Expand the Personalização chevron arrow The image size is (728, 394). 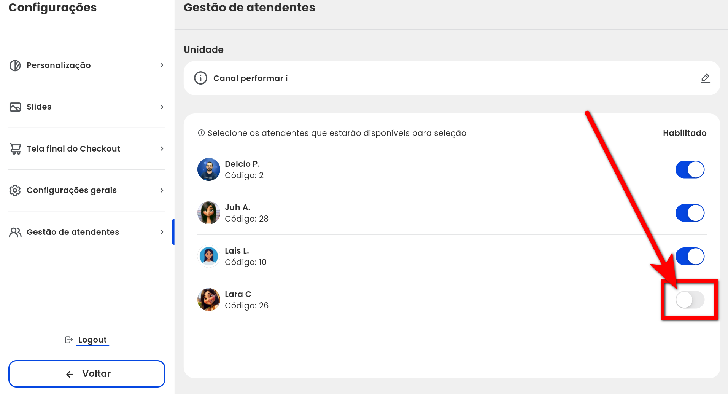click(x=162, y=65)
